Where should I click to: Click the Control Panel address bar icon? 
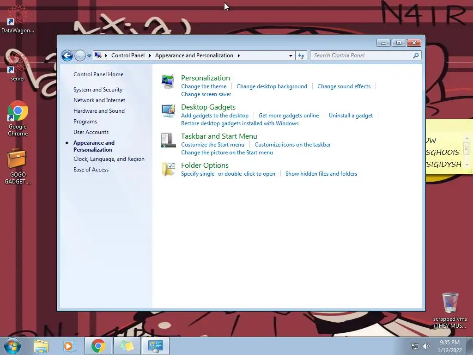(x=98, y=55)
